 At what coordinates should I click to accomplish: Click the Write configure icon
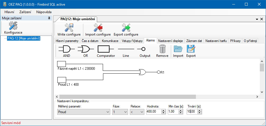tap(69, 28)
